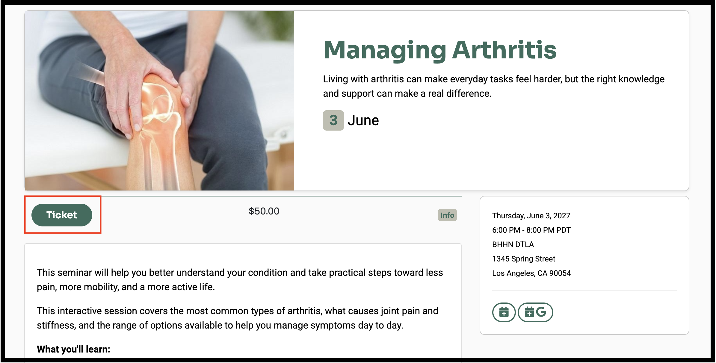Click the green Ticket button
716x363 pixels.
tap(62, 215)
